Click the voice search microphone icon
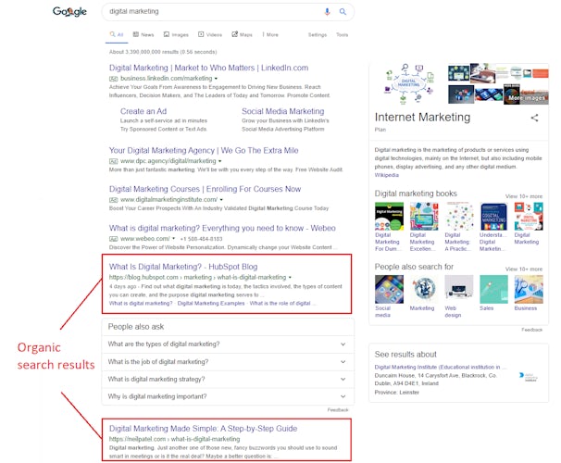 pos(327,12)
